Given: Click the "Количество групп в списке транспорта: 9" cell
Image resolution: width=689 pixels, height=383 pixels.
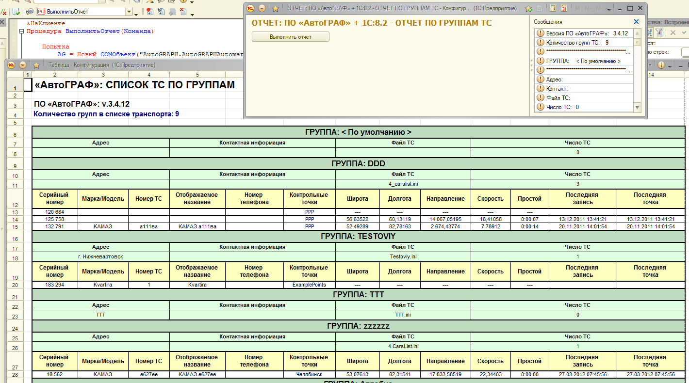Looking at the screenshot, I should coord(106,114).
